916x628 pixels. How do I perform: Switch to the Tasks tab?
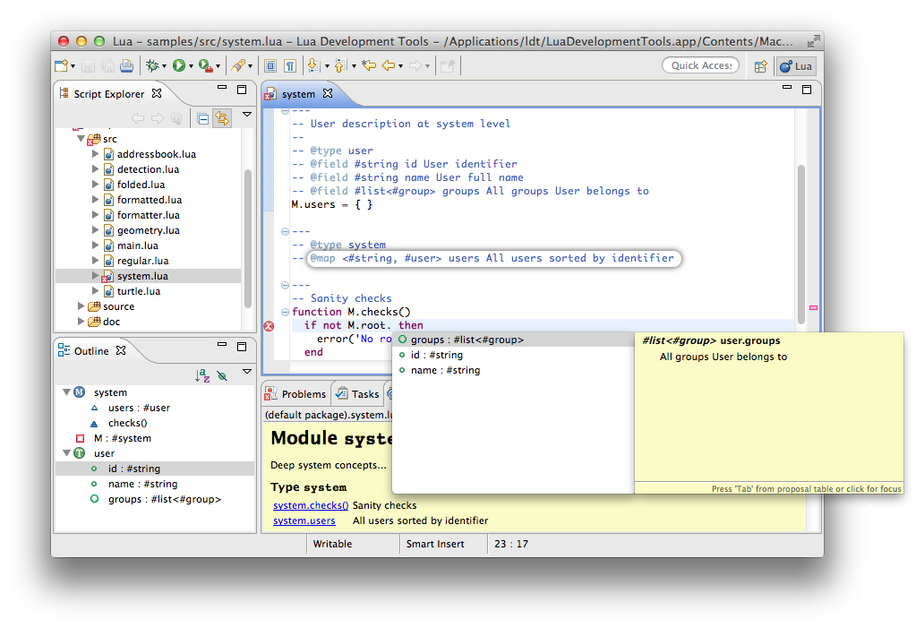[x=357, y=394]
